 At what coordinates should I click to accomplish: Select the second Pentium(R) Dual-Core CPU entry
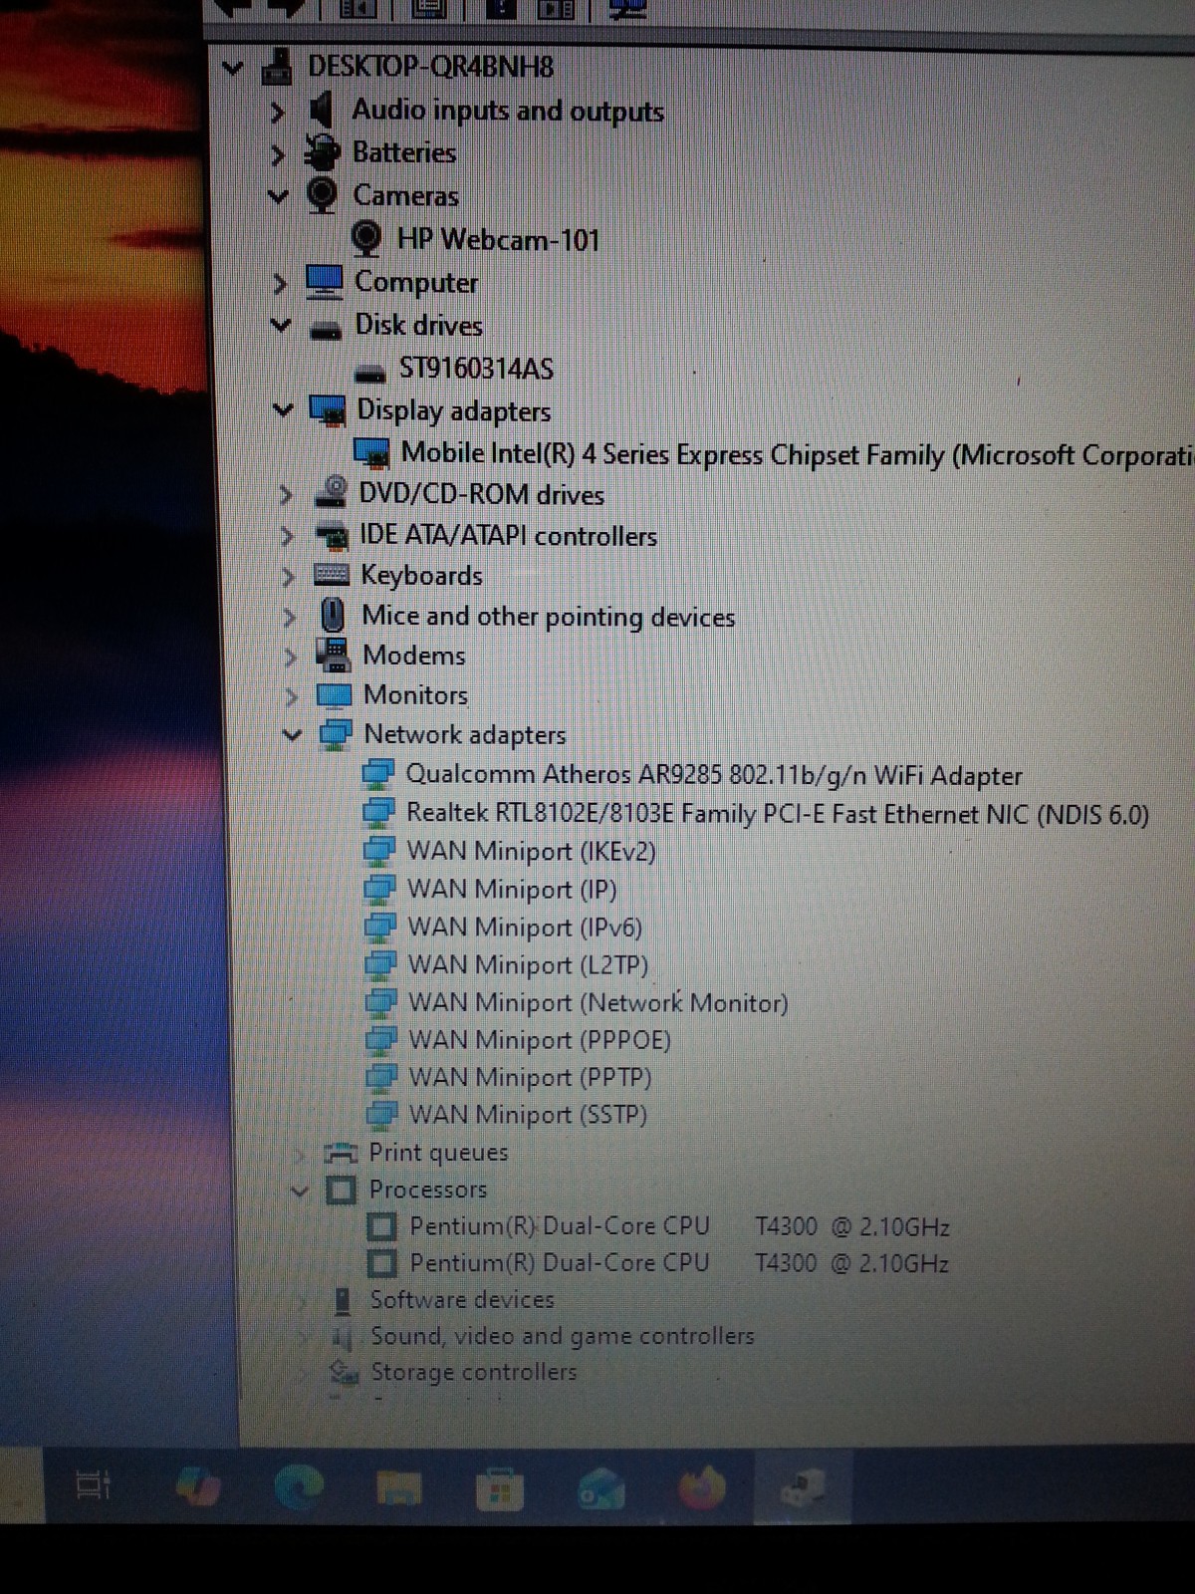(x=679, y=1263)
